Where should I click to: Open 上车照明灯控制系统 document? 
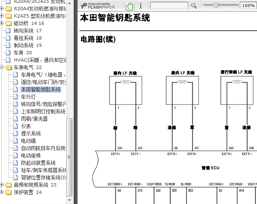(43, 111)
